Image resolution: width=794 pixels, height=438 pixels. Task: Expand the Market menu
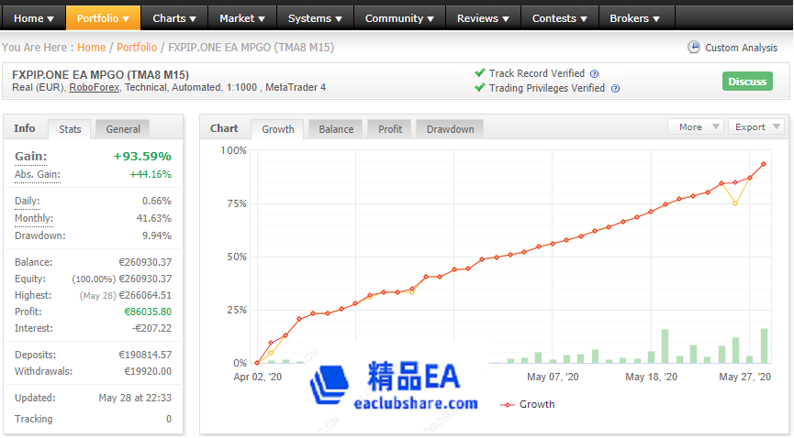click(242, 18)
